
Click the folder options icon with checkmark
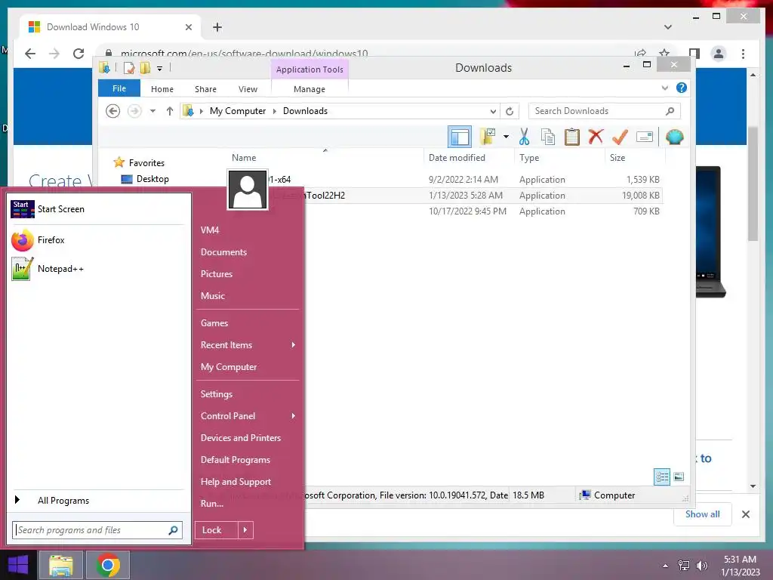[x=488, y=137]
